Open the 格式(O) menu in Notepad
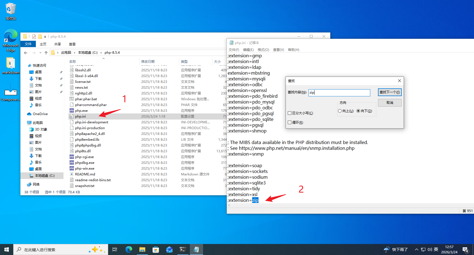Screen dimensions: 474x255 point(263,50)
